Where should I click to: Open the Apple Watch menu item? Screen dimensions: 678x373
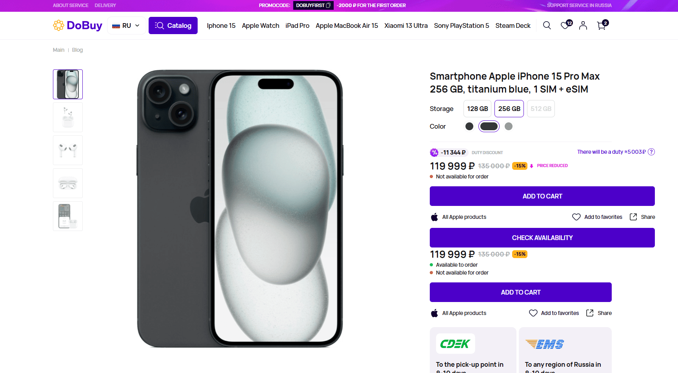260,25
